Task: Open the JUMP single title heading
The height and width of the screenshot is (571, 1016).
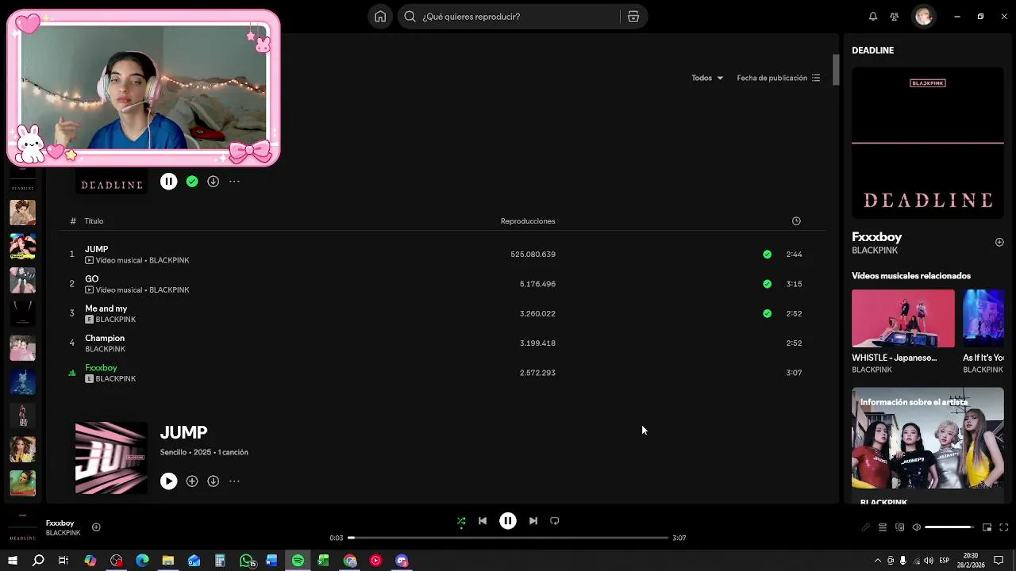Action: (183, 432)
